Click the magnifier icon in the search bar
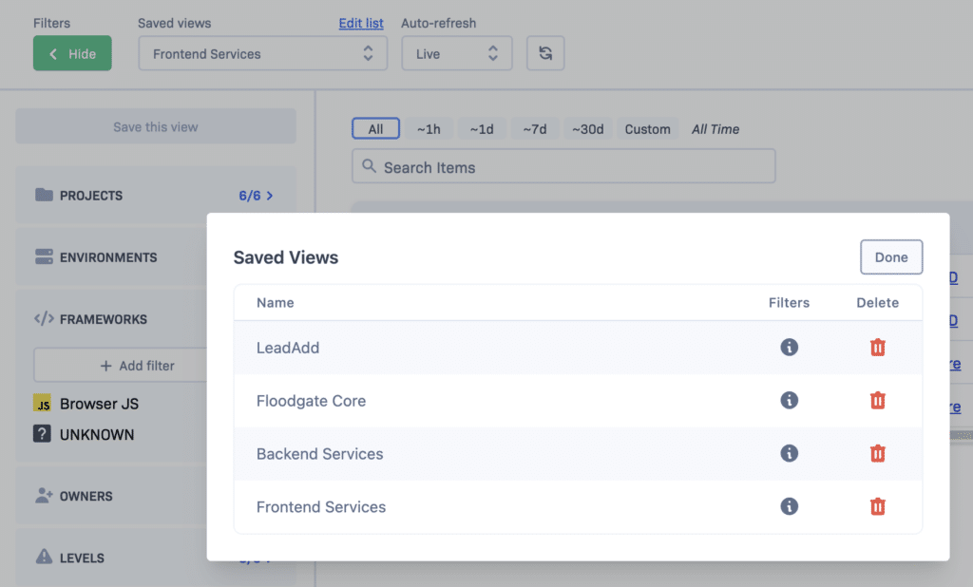Viewport: 973px width, 587px height. 369,166
